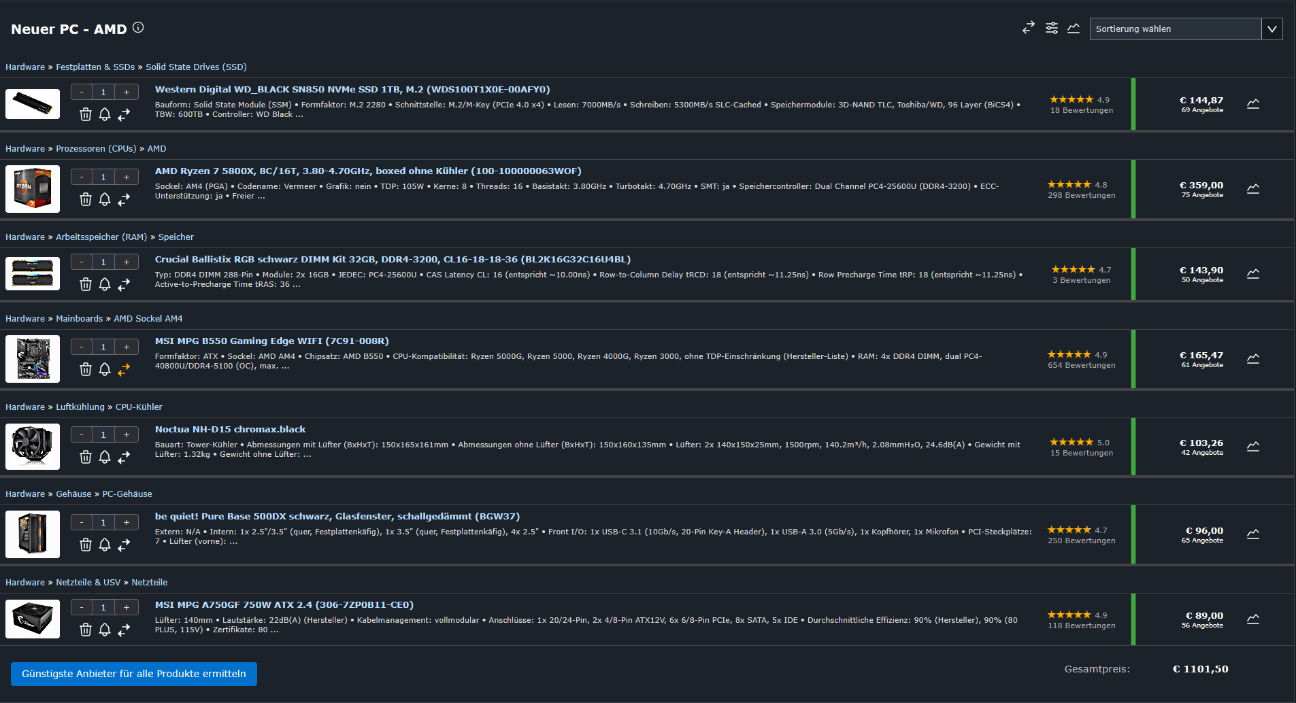Delete WD_BLACK SN850 SSD with trash icon
This screenshot has height=703, width=1296.
coord(86,114)
